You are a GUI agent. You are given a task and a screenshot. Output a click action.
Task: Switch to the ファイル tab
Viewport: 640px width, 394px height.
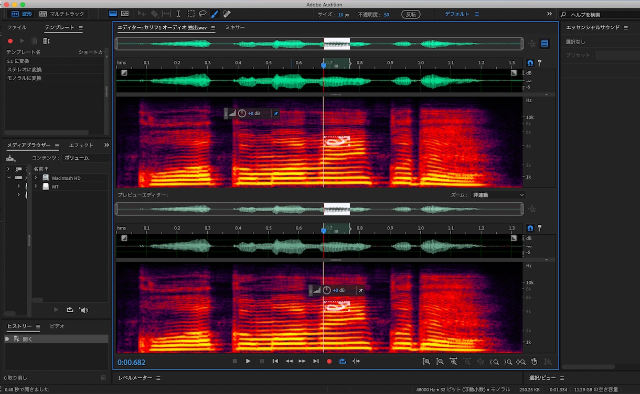[17, 27]
